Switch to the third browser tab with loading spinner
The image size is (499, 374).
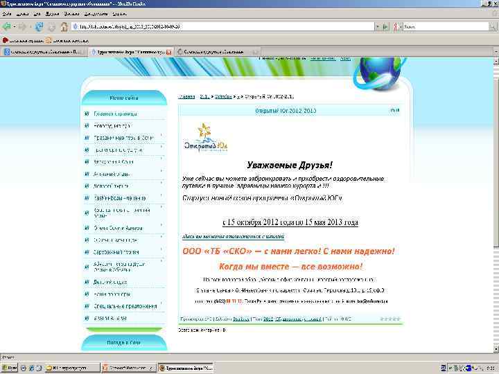217,52
